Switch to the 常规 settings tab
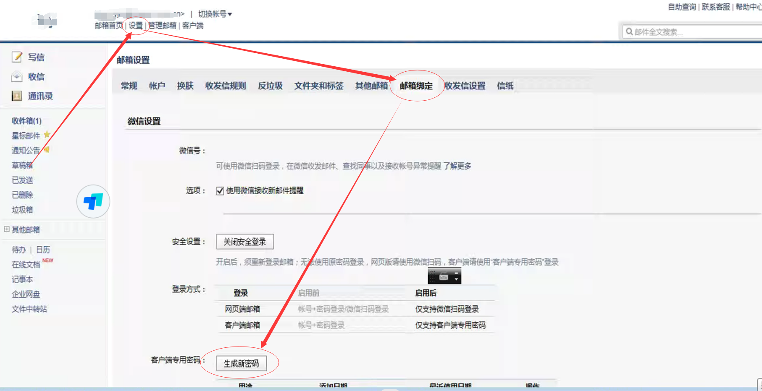762x391 pixels. pos(129,86)
